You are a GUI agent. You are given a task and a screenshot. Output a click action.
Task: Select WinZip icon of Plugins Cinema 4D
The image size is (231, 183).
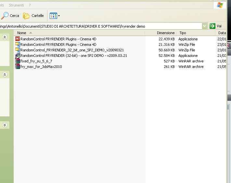pos(18,44)
